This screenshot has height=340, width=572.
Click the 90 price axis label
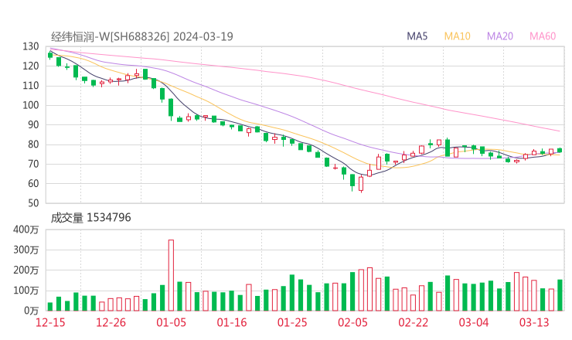(32, 124)
